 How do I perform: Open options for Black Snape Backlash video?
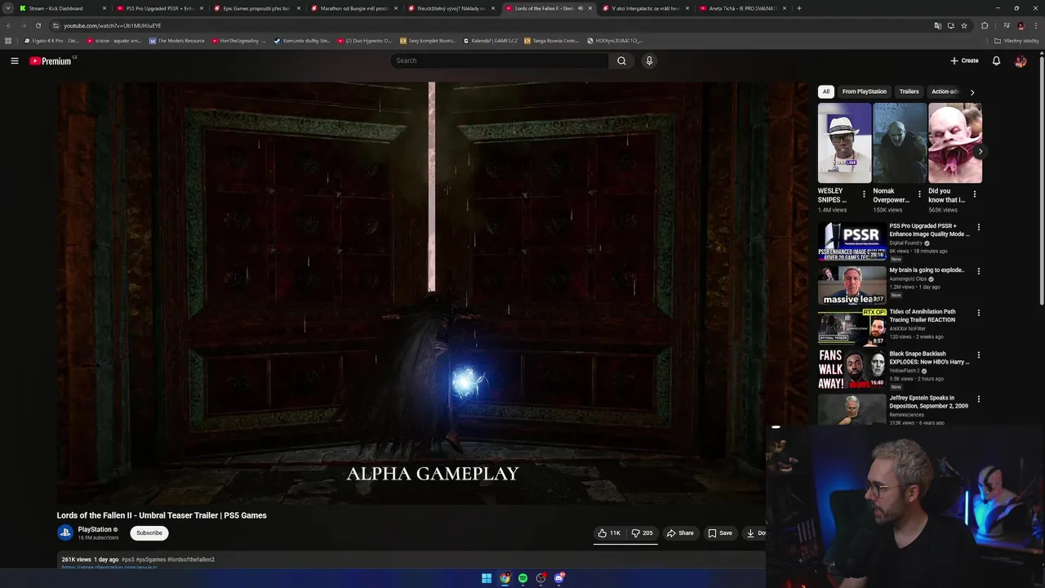[979, 355]
